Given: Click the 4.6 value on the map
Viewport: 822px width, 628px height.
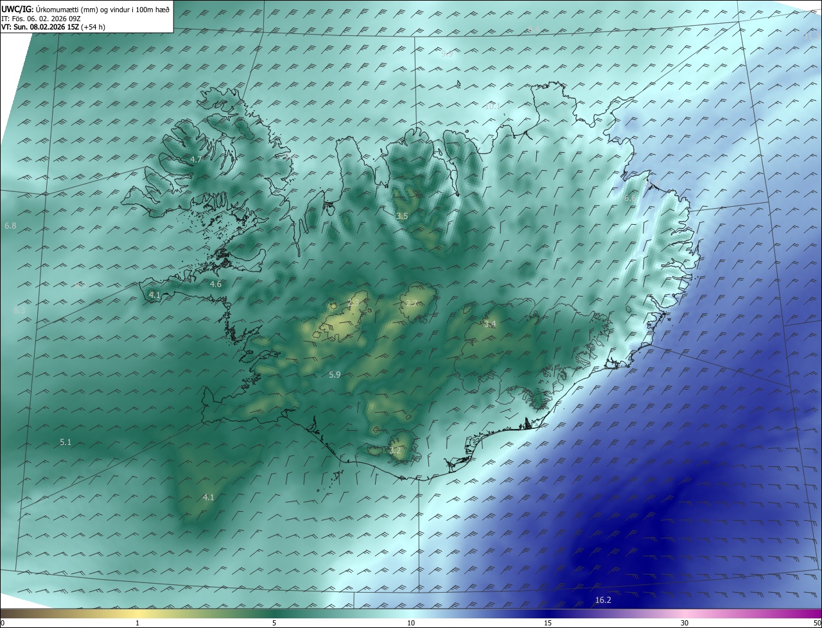Looking at the screenshot, I should click(216, 284).
